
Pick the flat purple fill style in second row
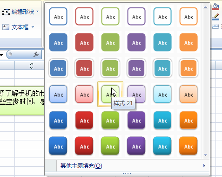pos(136,42)
